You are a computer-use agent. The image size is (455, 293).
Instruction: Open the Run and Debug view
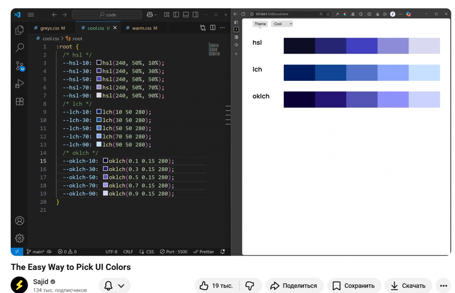pos(20,83)
